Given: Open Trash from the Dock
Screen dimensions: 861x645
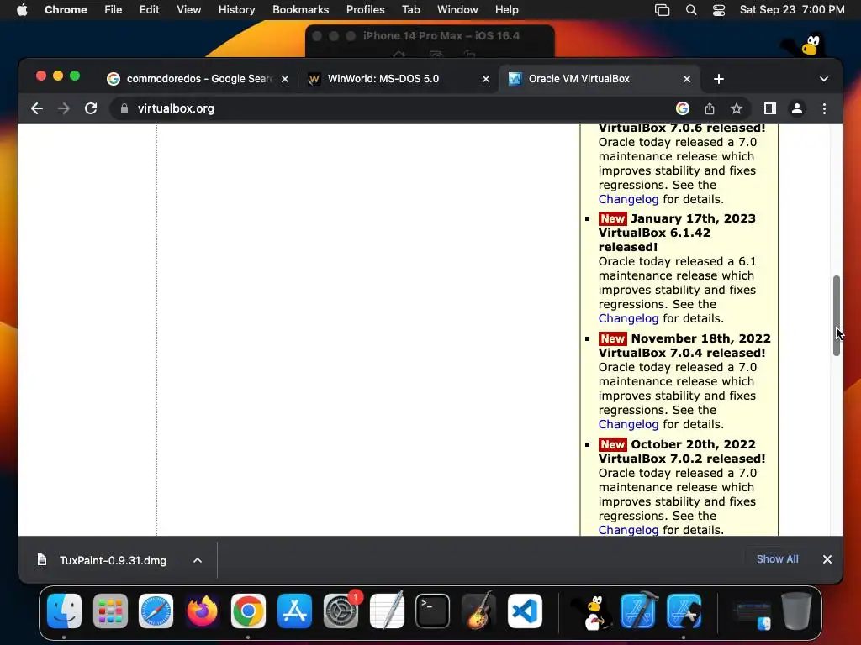Looking at the screenshot, I should click(796, 611).
